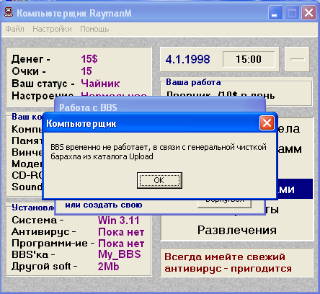
Task: Click the date 4.1.1998
Action: [187, 59]
